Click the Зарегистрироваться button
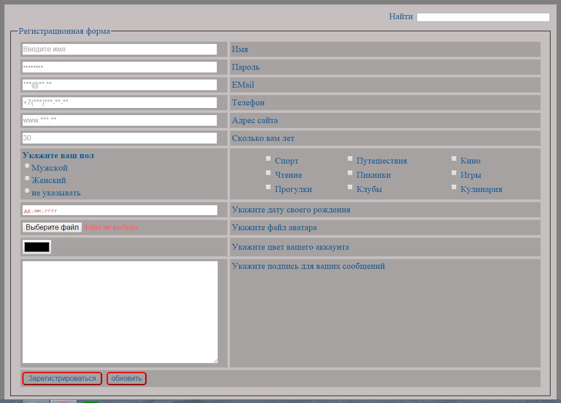The height and width of the screenshot is (403, 561). click(62, 379)
